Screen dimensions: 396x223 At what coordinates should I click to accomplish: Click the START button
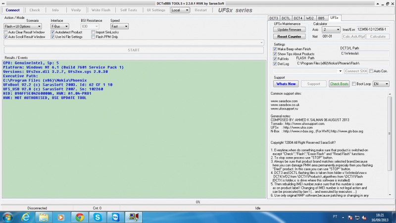click(134, 50)
